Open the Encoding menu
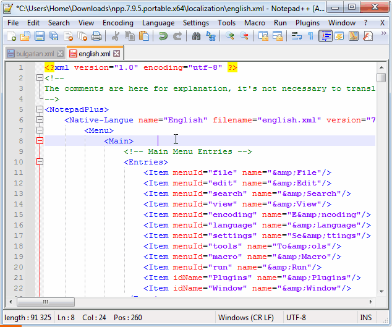392x327 pixels. [x=117, y=23]
